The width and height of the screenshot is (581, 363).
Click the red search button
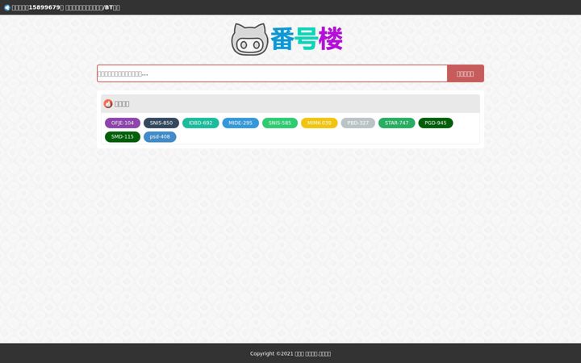[x=465, y=73]
